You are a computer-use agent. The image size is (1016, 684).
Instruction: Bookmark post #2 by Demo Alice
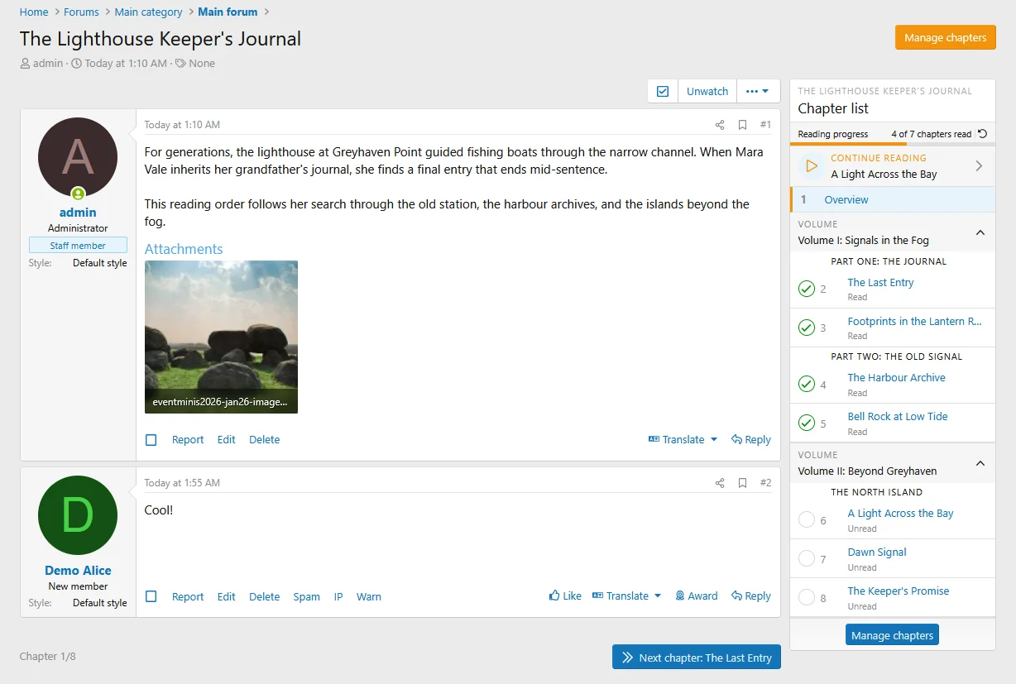point(742,483)
